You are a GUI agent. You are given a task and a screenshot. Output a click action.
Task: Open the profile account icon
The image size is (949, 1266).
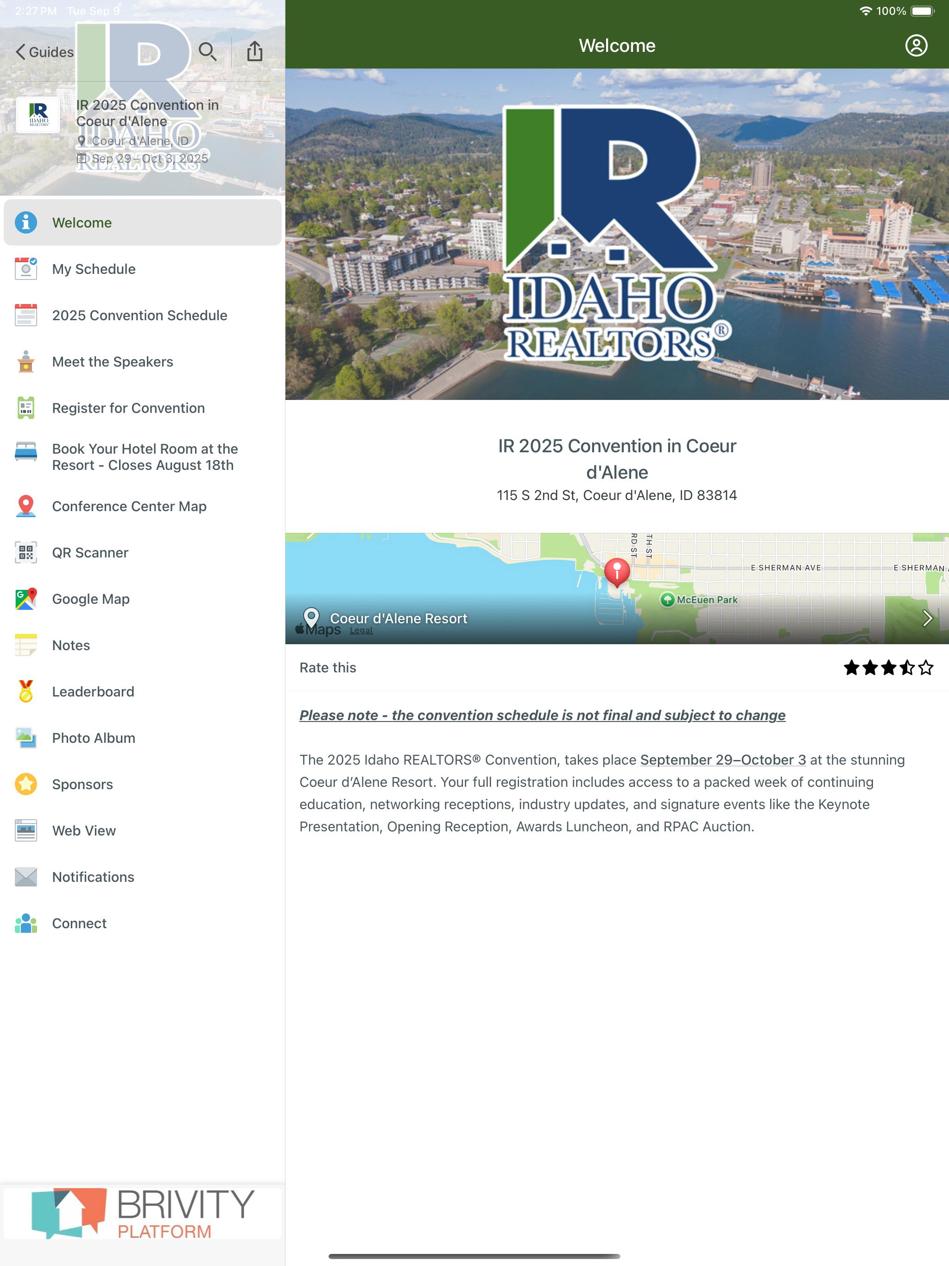tap(916, 46)
